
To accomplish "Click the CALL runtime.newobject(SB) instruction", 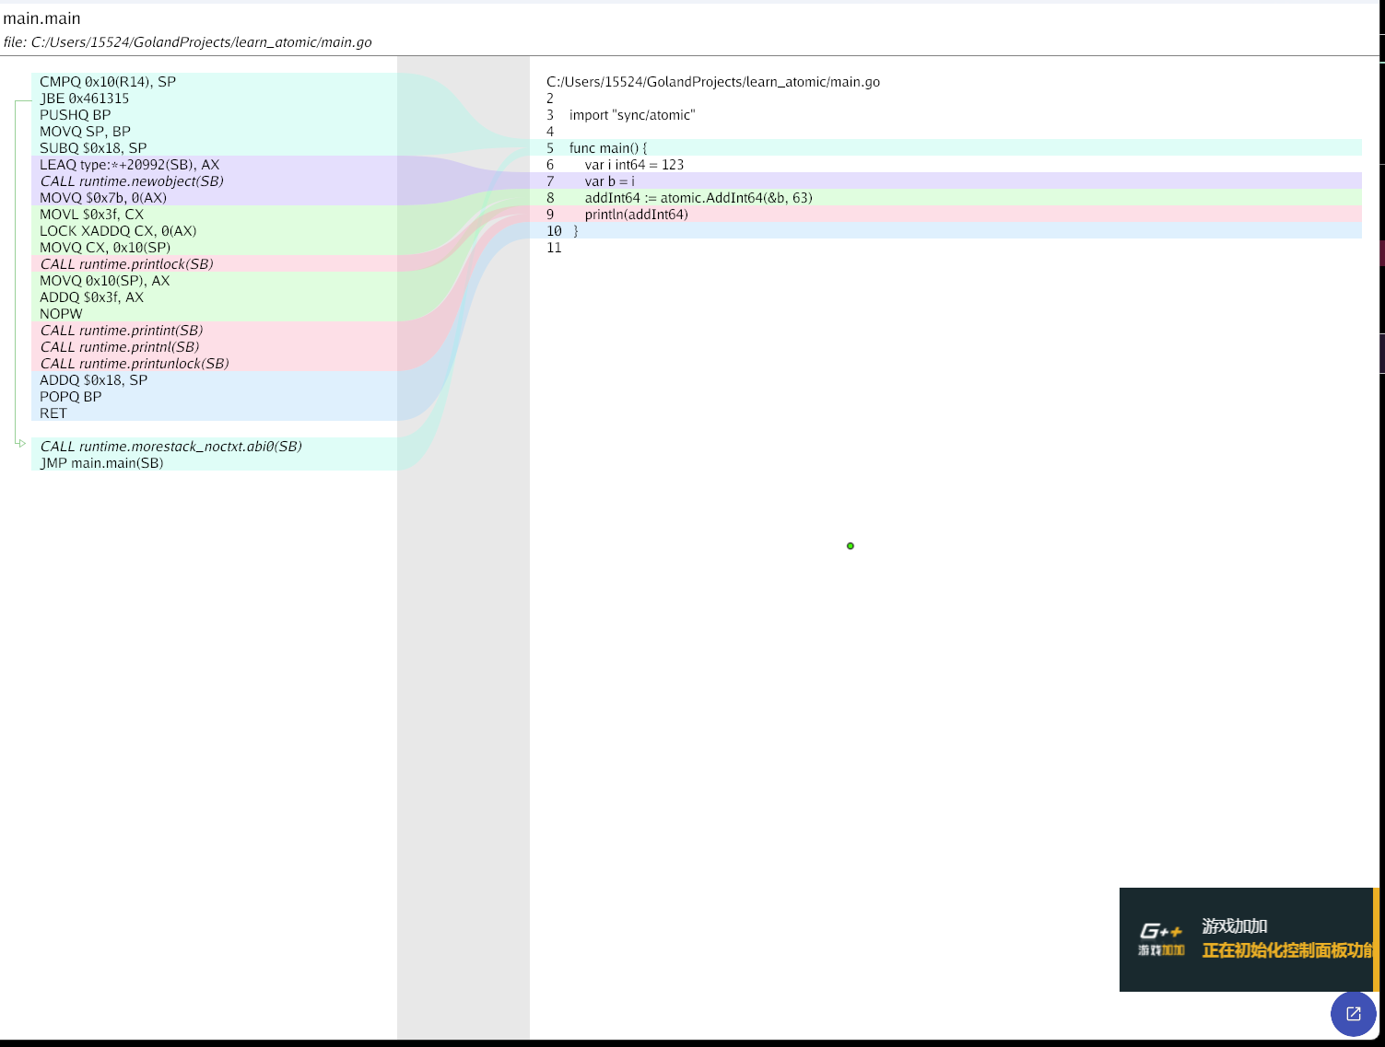I will [x=132, y=181].
